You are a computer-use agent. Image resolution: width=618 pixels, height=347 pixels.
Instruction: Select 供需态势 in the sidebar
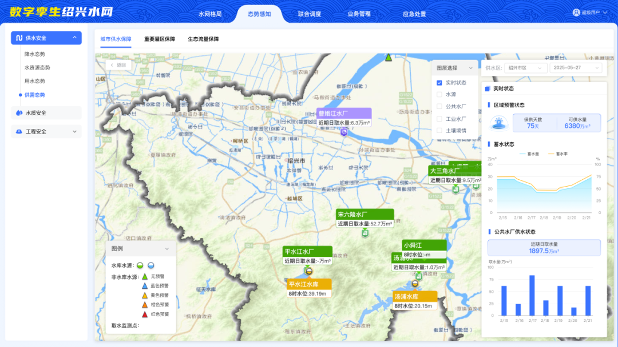pyautogui.click(x=35, y=95)
